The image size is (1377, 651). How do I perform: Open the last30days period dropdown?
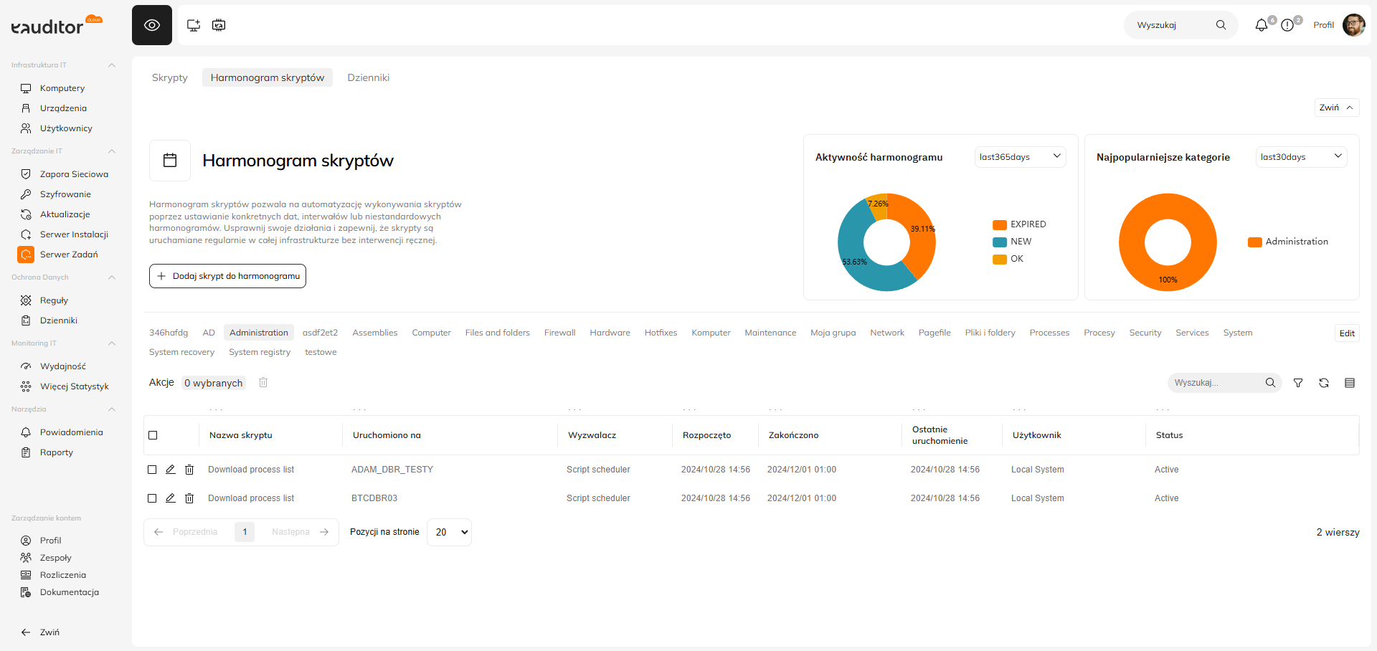[1301, 157]
